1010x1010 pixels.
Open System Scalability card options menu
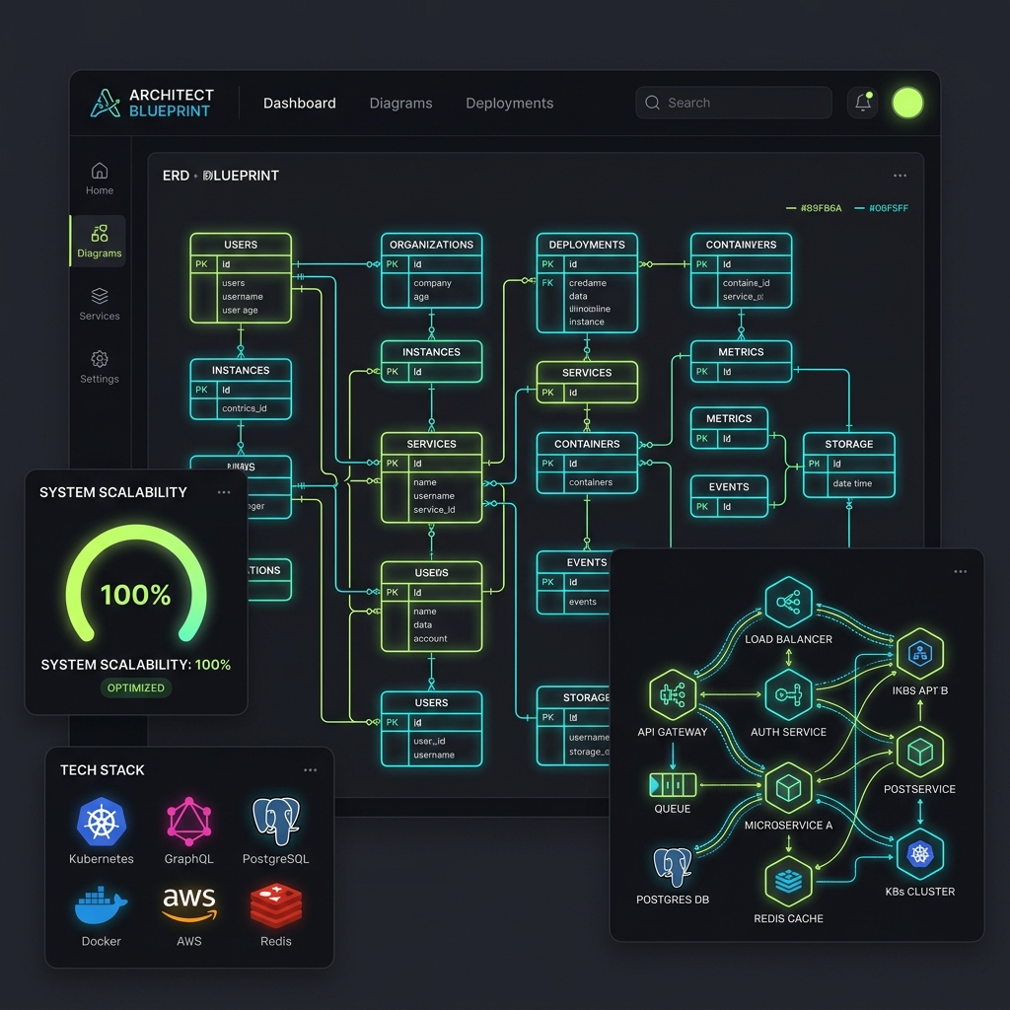point(224,492)
